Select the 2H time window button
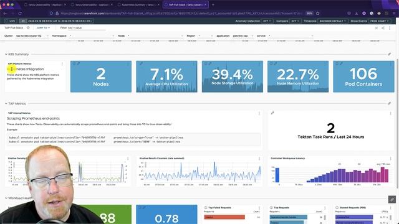 tap(23, 21)
